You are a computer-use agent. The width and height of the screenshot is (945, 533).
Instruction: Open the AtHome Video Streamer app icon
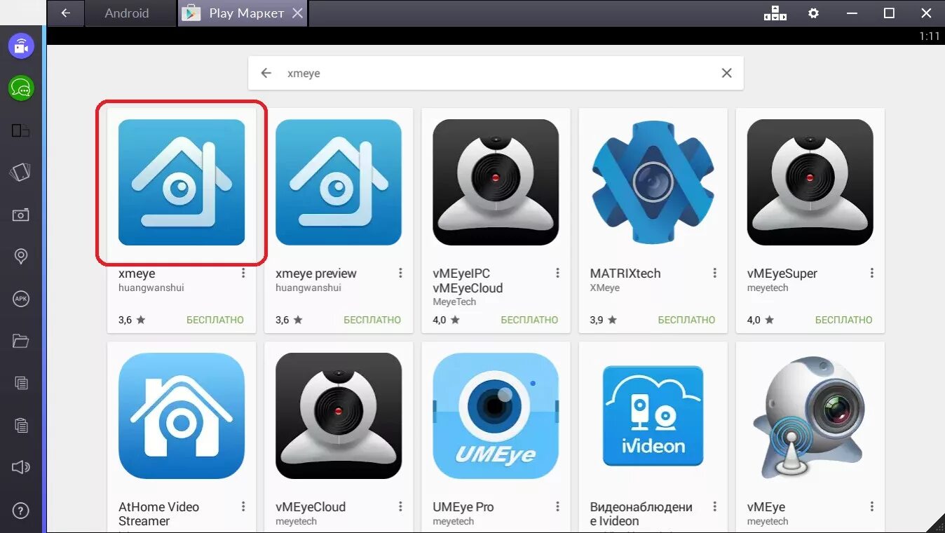coord(182,416)
